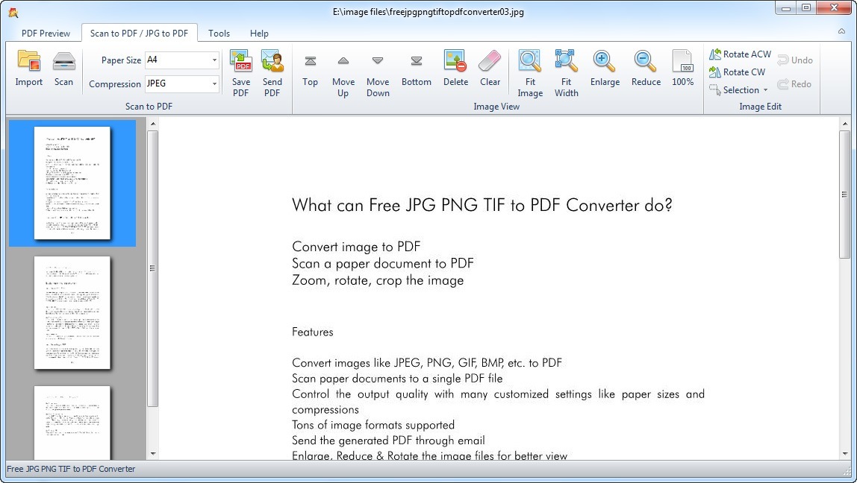Delete the selected image
The width and height of the screenshot is (857, 483).
(455, 71)
